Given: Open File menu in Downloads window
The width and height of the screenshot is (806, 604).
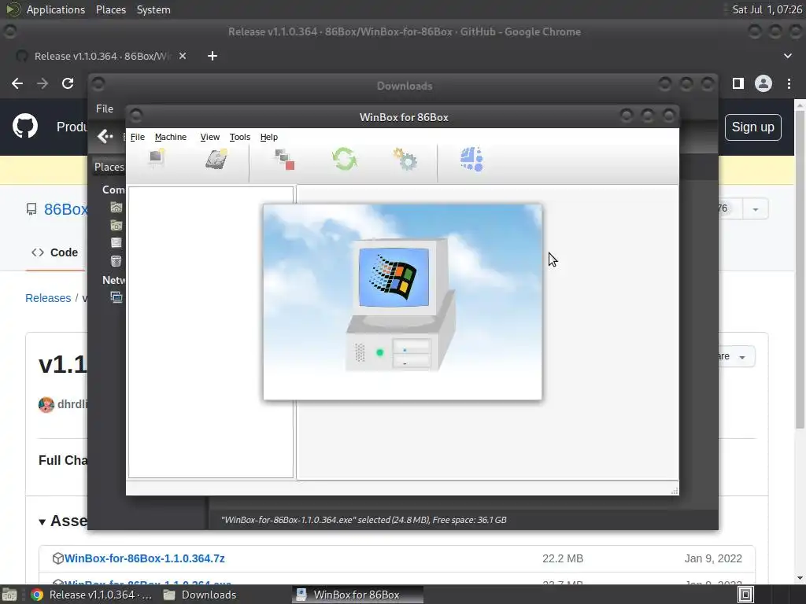Looking at the screenshot, I should [105, 109].
